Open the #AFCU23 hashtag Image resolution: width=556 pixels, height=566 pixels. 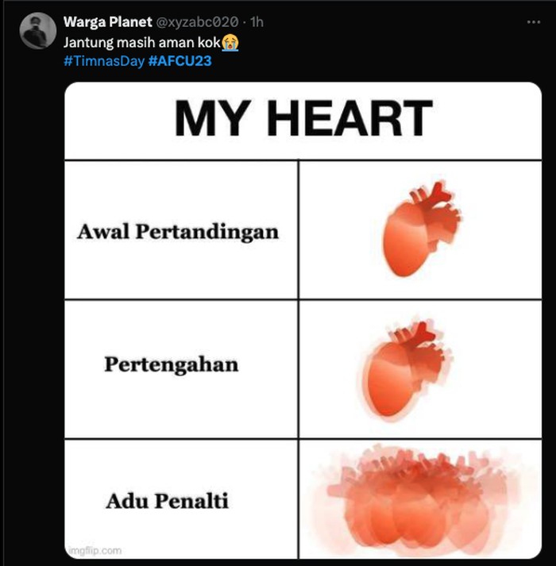(x=180, y=60)
